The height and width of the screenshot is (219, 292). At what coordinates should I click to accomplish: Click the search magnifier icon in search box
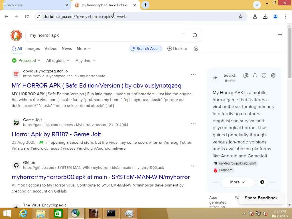pyautogui.click(x=195, y=35)
